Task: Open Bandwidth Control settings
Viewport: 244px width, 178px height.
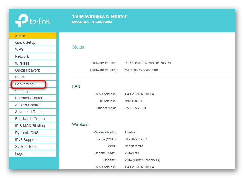Action: [33, 119]
